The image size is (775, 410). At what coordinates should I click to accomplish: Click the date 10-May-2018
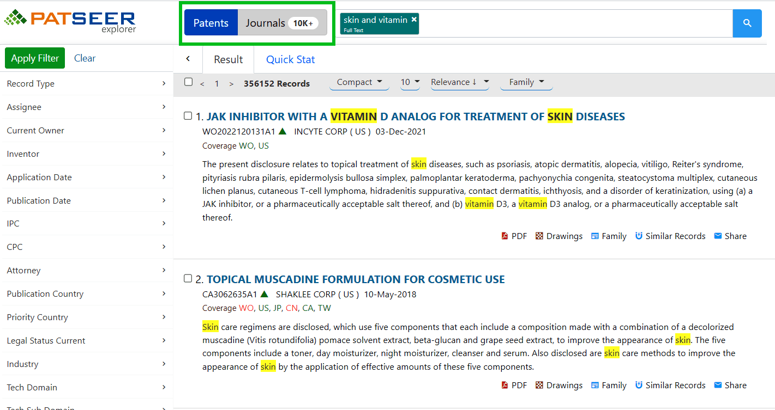click(x=390, y=295)
